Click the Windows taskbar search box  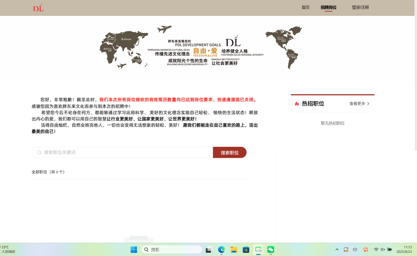pos(172,250)
